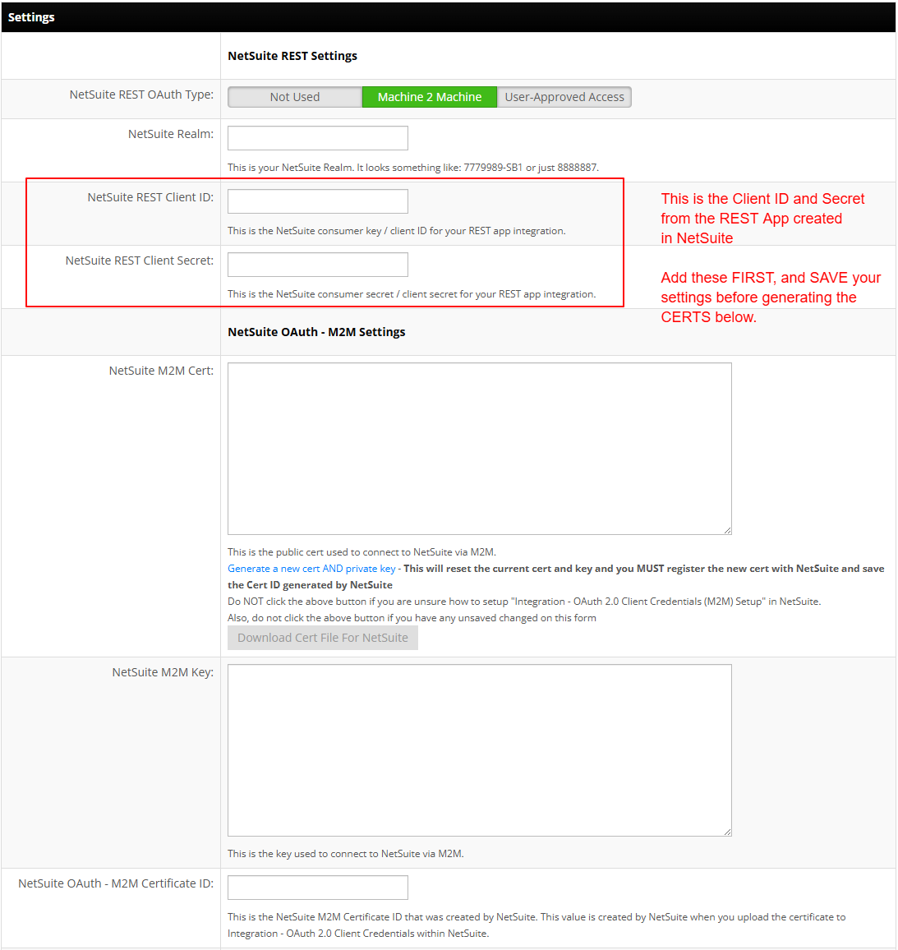Click the NetSuite REST OAuth Type label

[141, 95]
